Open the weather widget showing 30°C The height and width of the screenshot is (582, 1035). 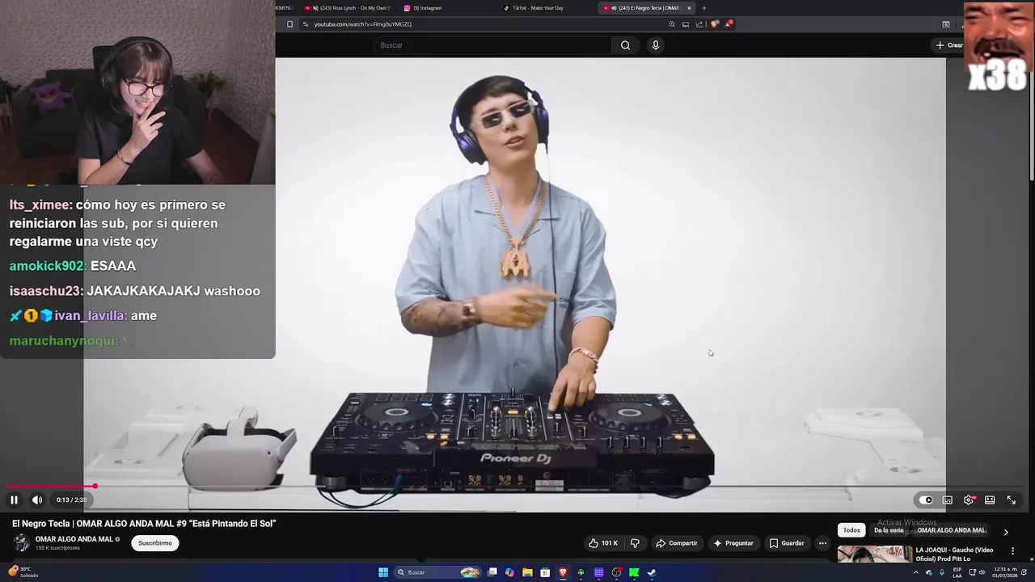[24, 571]
